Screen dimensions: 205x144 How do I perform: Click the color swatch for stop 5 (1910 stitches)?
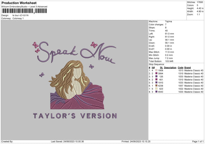(156, 83)
